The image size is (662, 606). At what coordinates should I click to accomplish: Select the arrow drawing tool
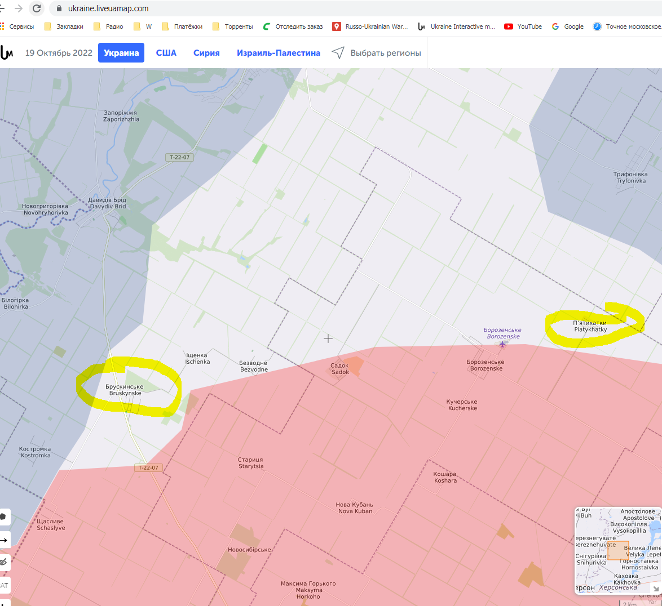click(4, 540)
